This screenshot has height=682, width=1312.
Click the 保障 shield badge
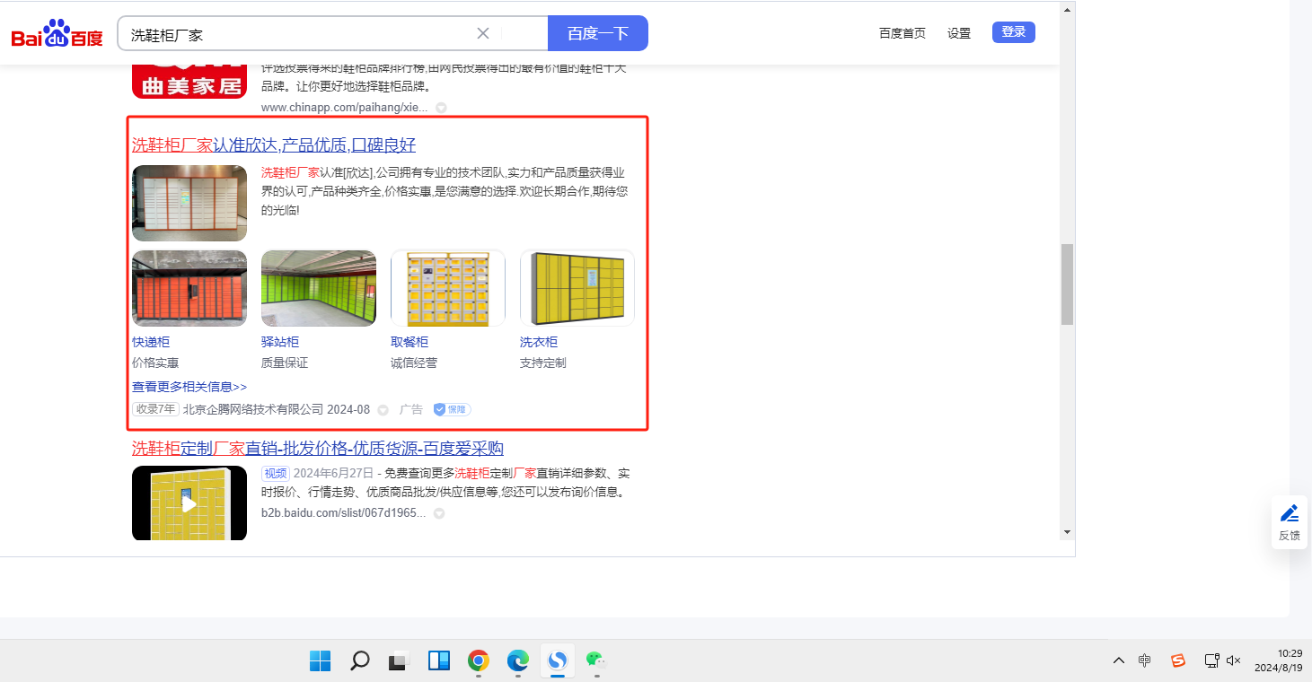click(452, 409)
